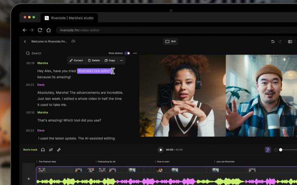Redo the last edit
The width and height of the screenshot is (297, 185).
click(280, 42)
